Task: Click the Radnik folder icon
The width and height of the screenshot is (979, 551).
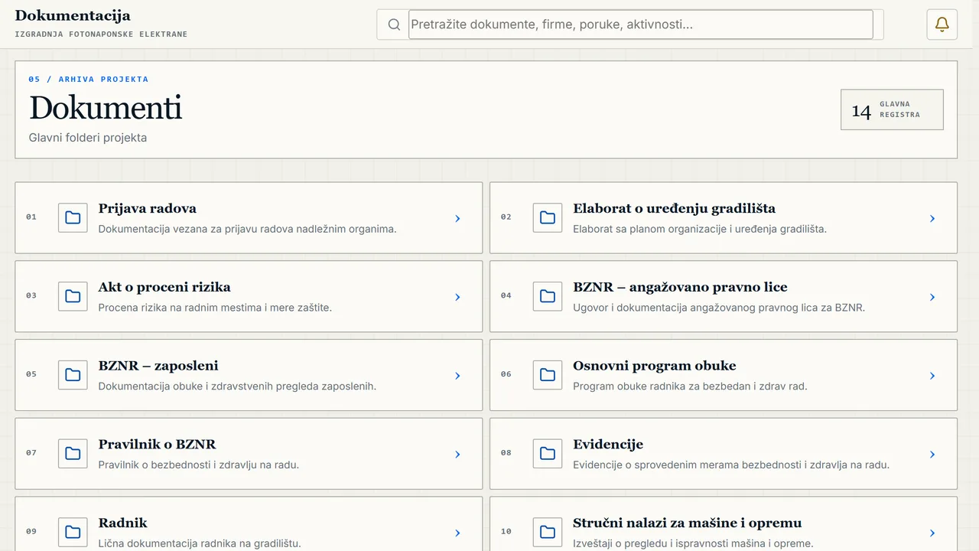Action: tap(73, 532)
